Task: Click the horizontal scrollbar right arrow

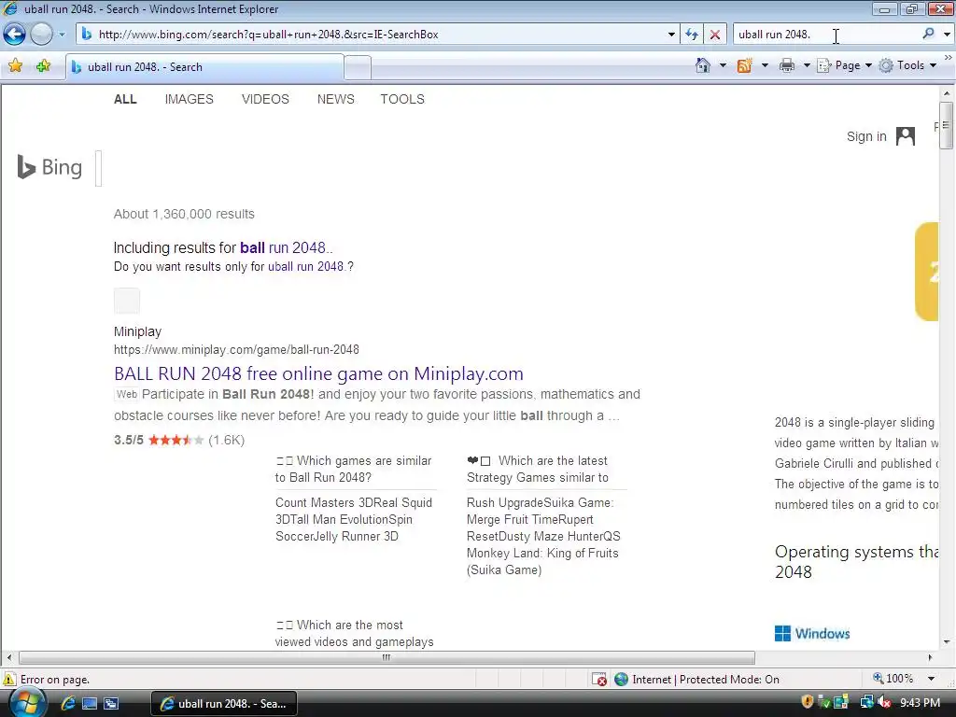Action: tap(930, 657)
